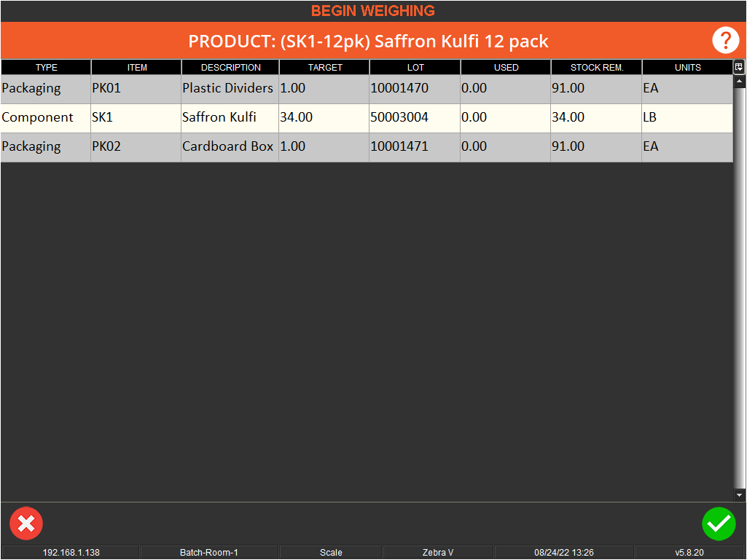The height and width of the screenshot is (560, 747).
Task: Confirm with the green checkmark button
Action: (x=719, y=524)
